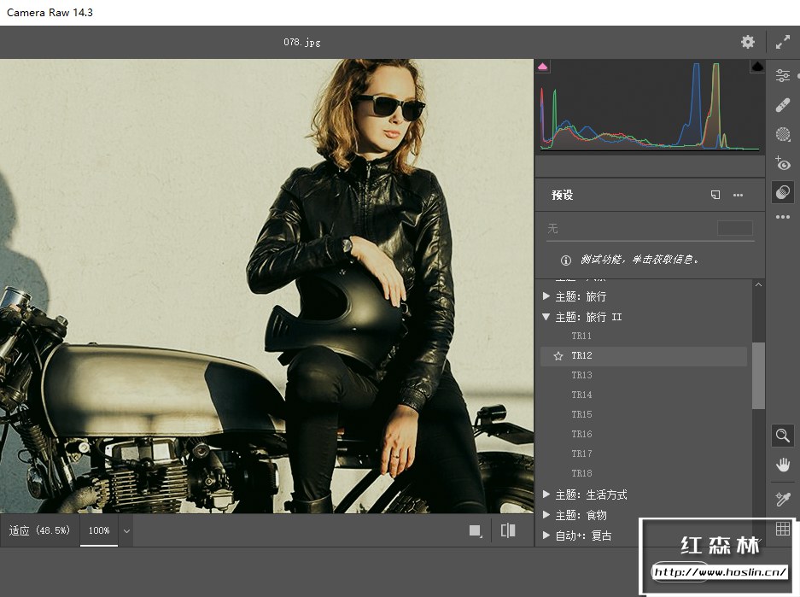The width and height of the screenshot is (800, 597).
Task: Open the Edit adjustments panel
Action: 782,76
